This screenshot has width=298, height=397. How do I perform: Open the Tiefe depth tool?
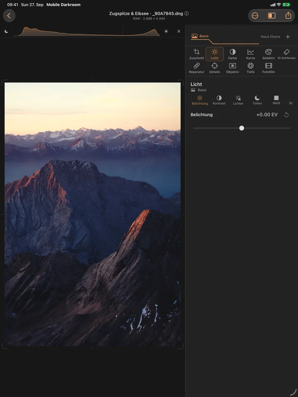(x=251, y=68)
